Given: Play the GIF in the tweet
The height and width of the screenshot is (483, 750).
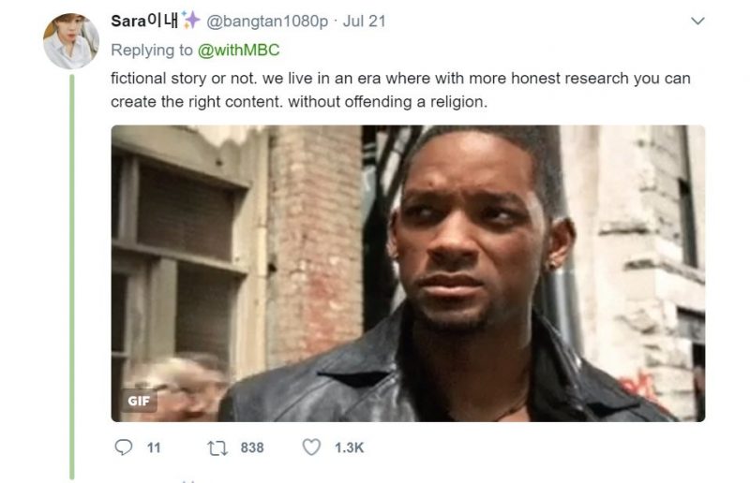Looking at the screenshot, I should click(x=408, y=273).
